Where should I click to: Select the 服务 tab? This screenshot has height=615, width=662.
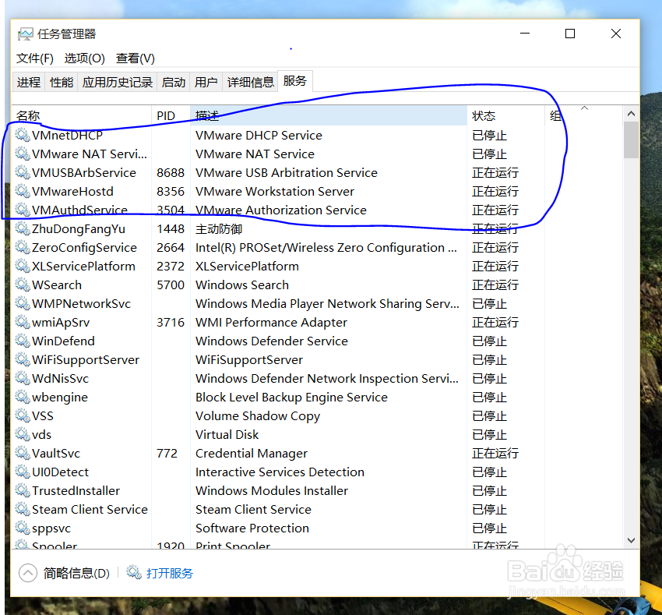coord(294,81)
